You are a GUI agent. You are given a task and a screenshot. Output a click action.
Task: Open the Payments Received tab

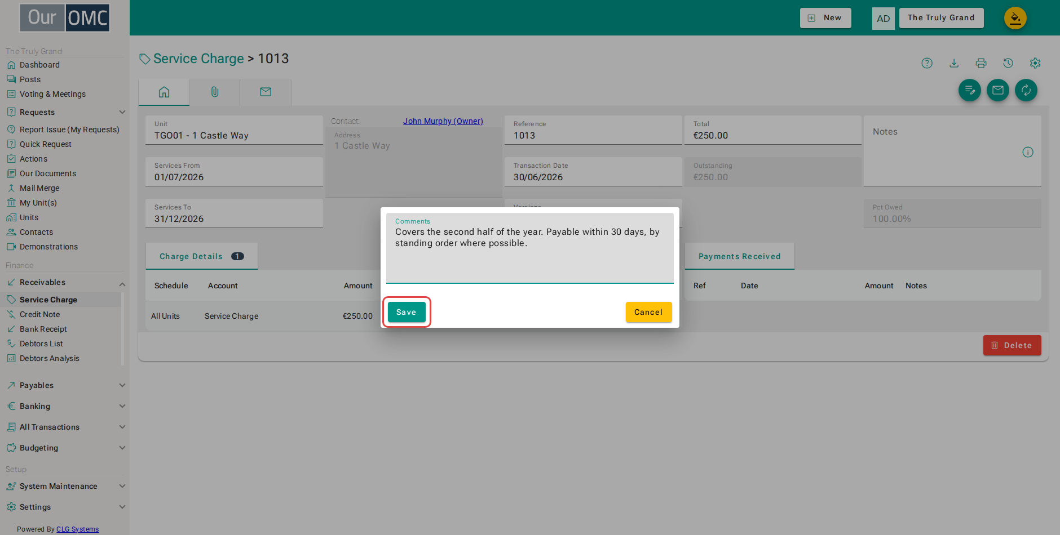point(740,256)
